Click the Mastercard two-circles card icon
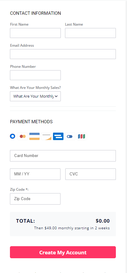The height and width of the screenshot is (273, 127). (23, 136)
